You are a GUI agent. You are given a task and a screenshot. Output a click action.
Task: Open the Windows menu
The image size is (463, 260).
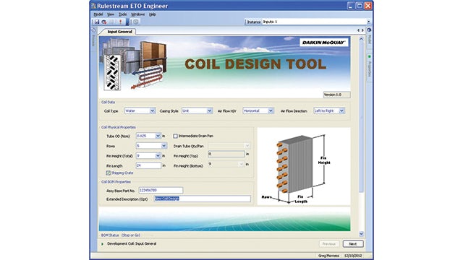pos(138,14)
